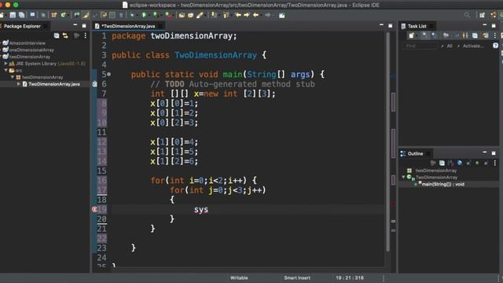Jump to Previous Annotation icon

pos(226,15)
